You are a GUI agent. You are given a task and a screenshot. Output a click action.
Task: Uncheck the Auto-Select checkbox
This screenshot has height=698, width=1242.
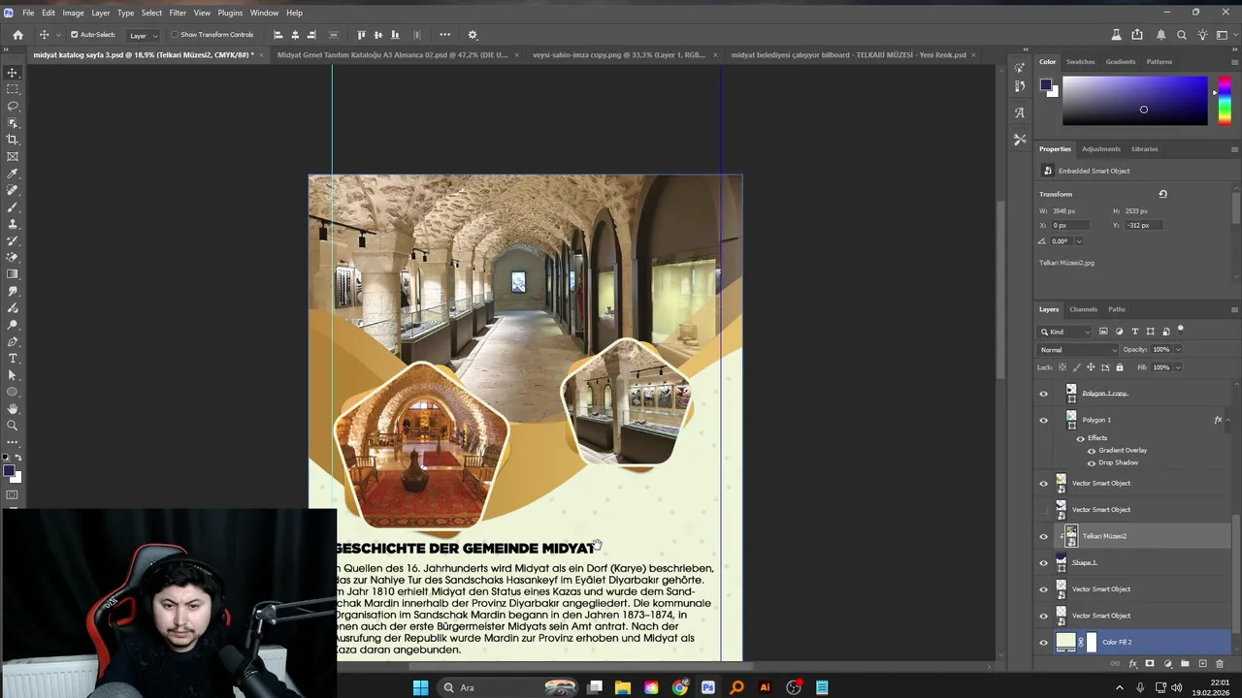point(74,35)
